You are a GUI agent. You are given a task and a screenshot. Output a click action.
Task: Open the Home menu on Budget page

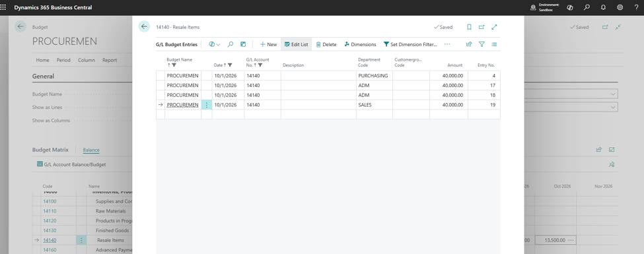pyautogui.click(x=43, y=60)
